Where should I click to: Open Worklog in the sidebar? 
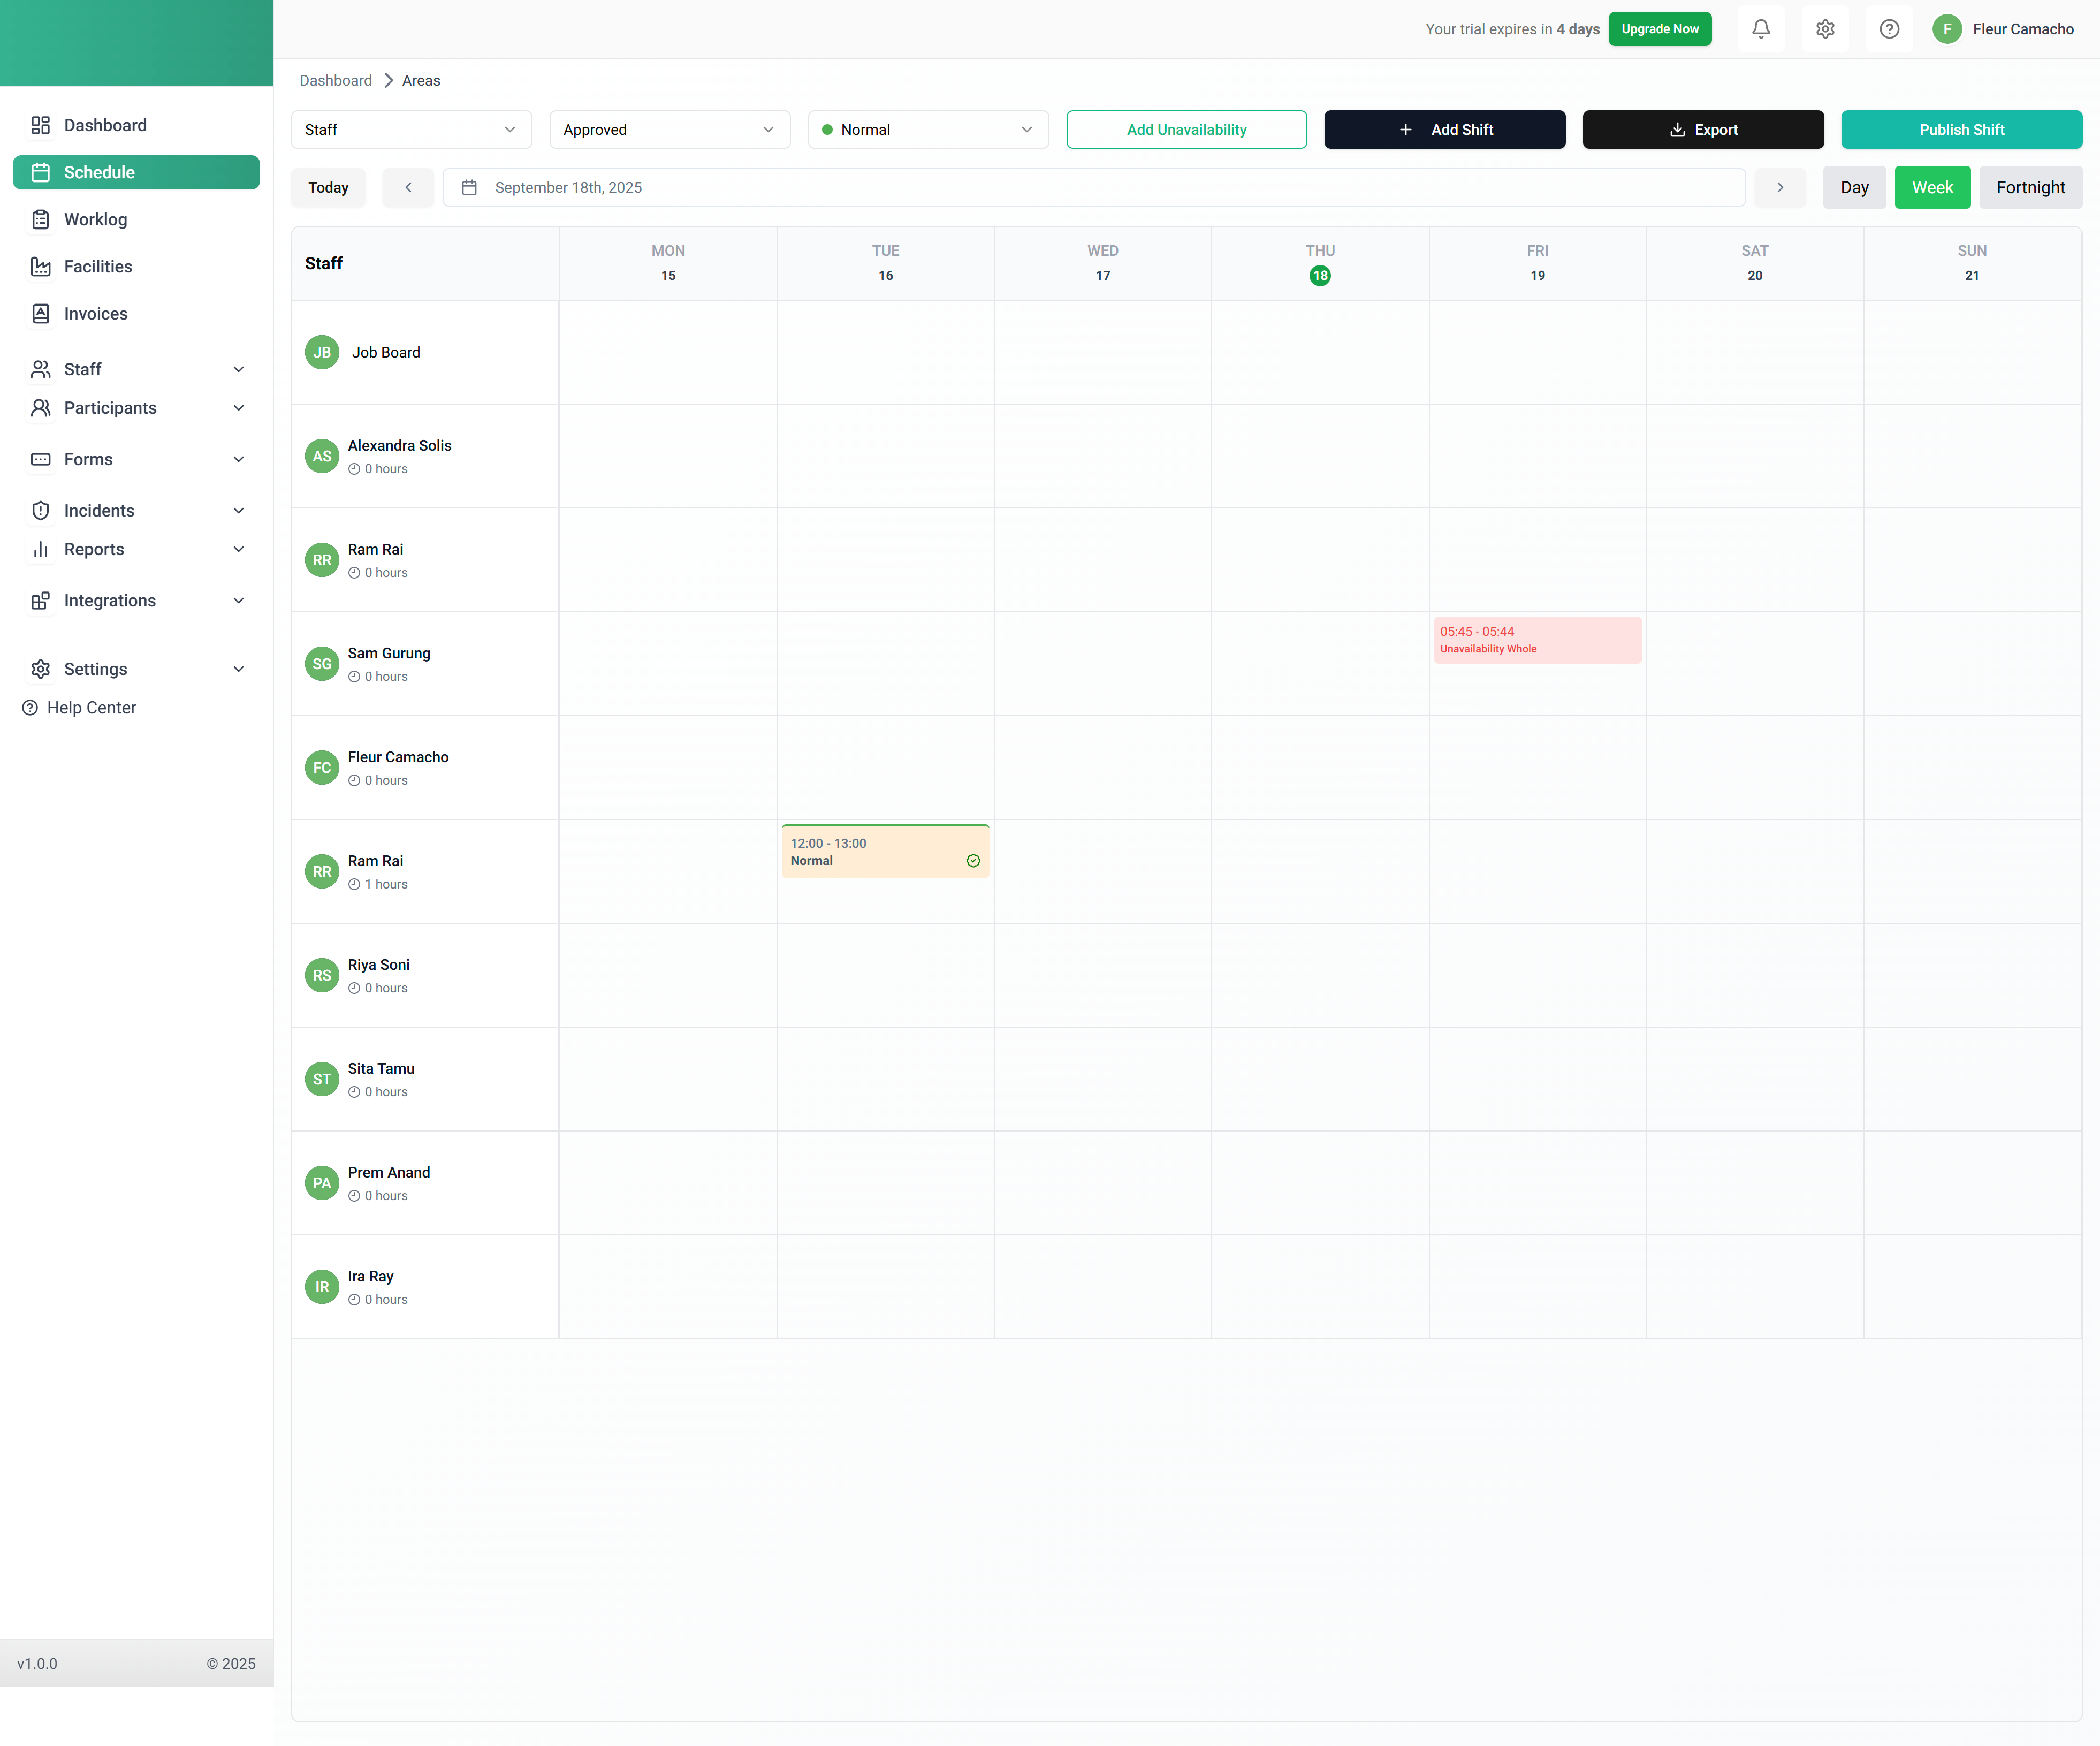click(x=95, y=219)
